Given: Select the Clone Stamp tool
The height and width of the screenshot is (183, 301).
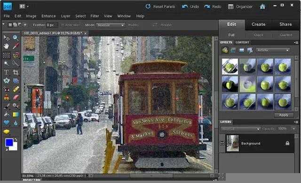Looking at the screenshot, I should coord(6,97).
